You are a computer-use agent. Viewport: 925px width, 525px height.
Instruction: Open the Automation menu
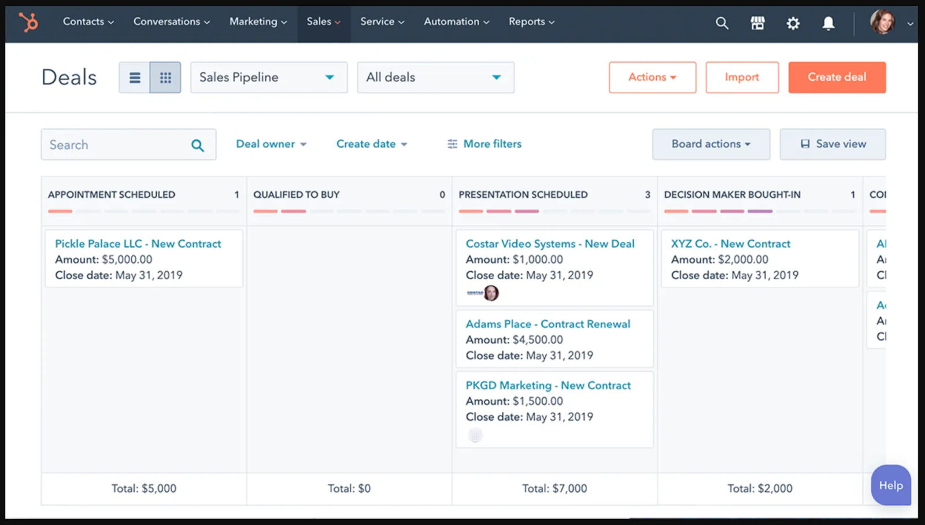[457, 21]
